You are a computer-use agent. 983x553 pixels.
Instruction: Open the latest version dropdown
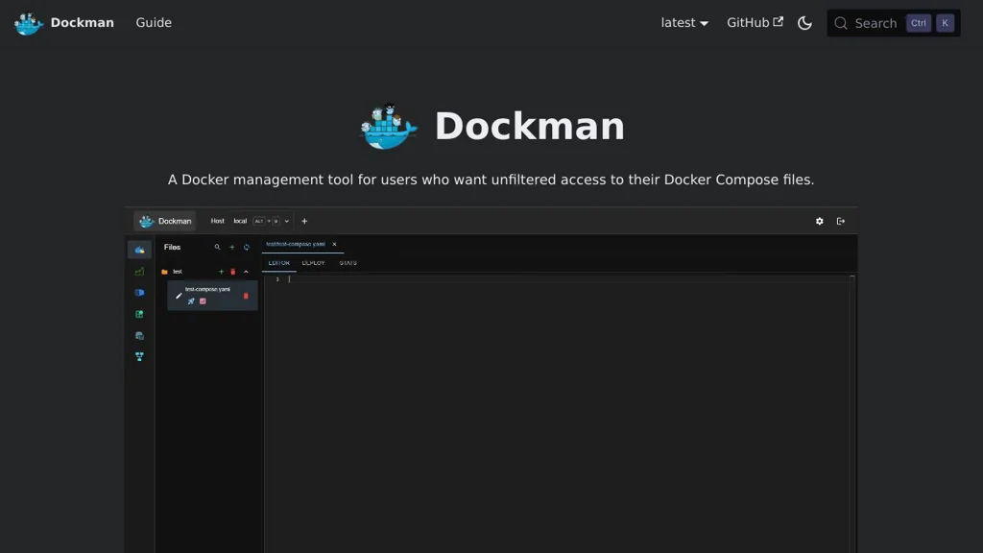[683, 23]
